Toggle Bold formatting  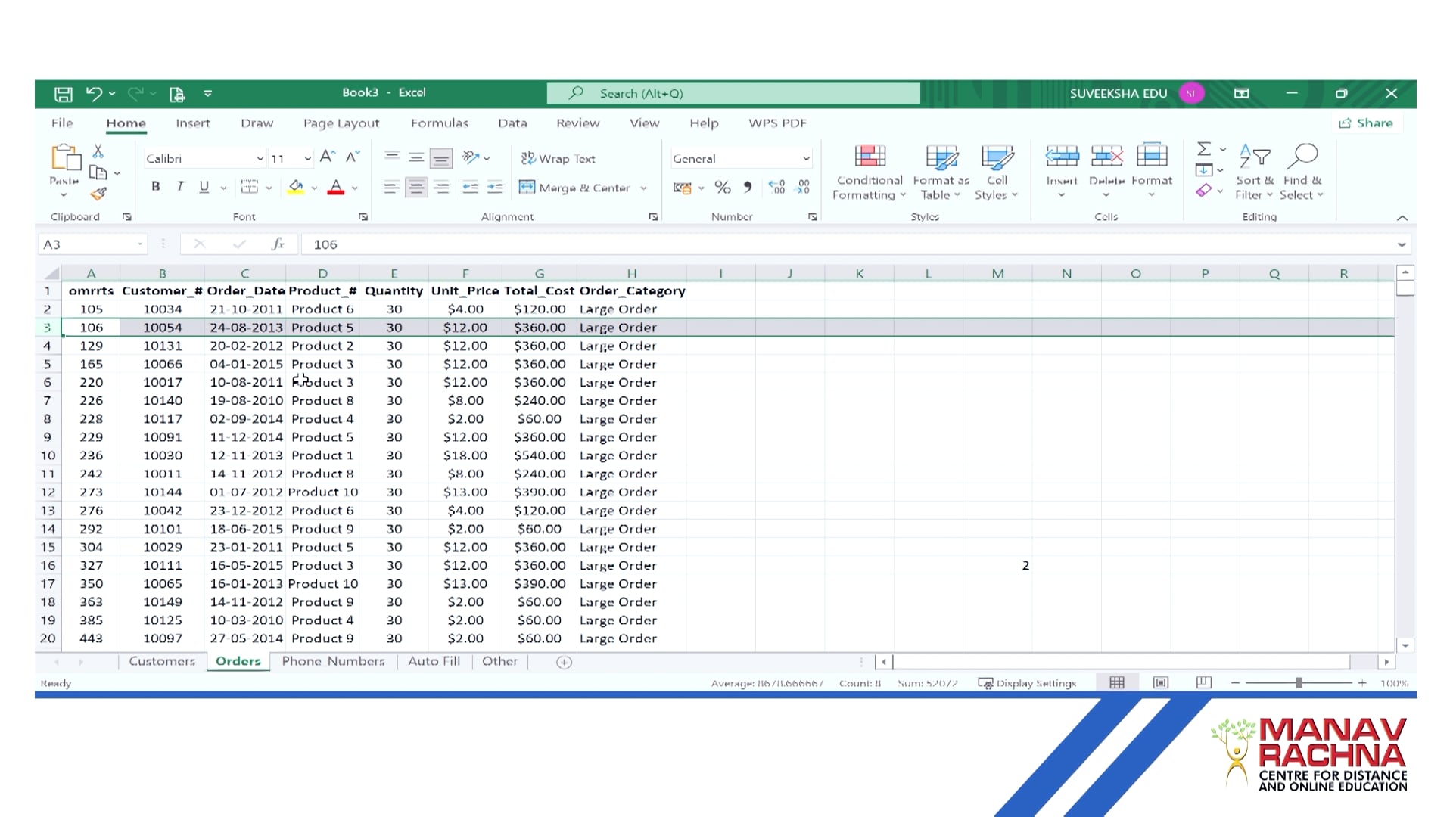[x=156, y=187]
